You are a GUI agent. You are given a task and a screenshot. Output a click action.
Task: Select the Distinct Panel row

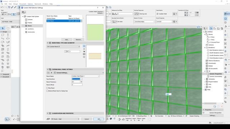click(64, 18)
